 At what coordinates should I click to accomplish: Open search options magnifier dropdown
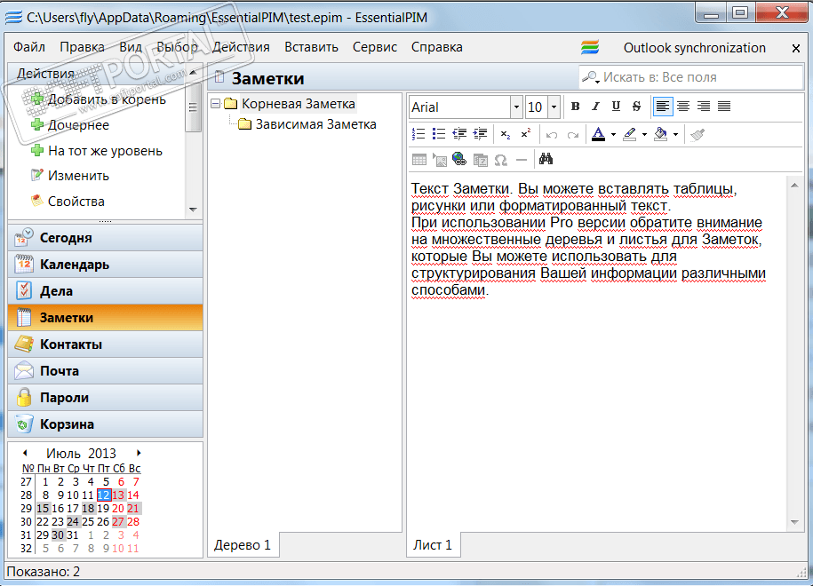(591, 78)
